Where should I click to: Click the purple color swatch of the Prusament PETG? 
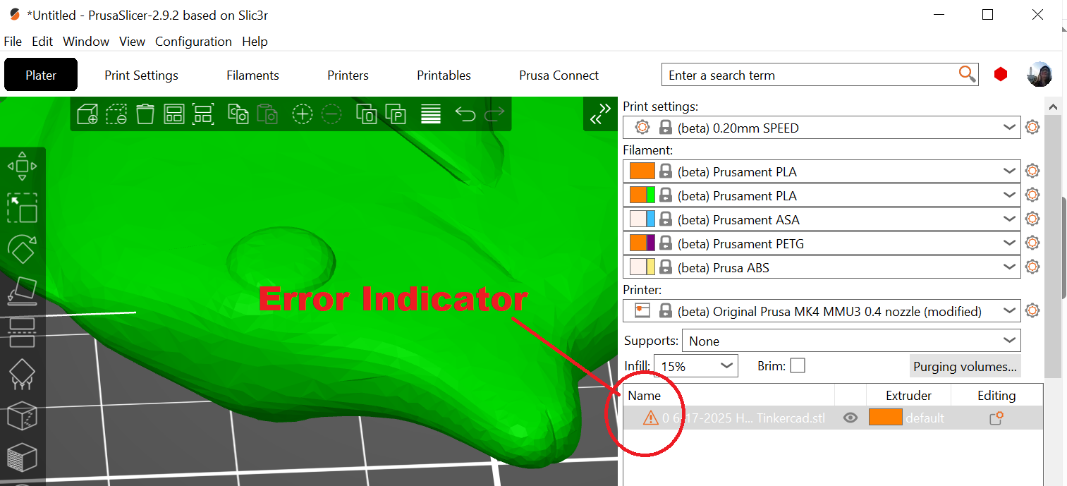(x=651, y=243)
